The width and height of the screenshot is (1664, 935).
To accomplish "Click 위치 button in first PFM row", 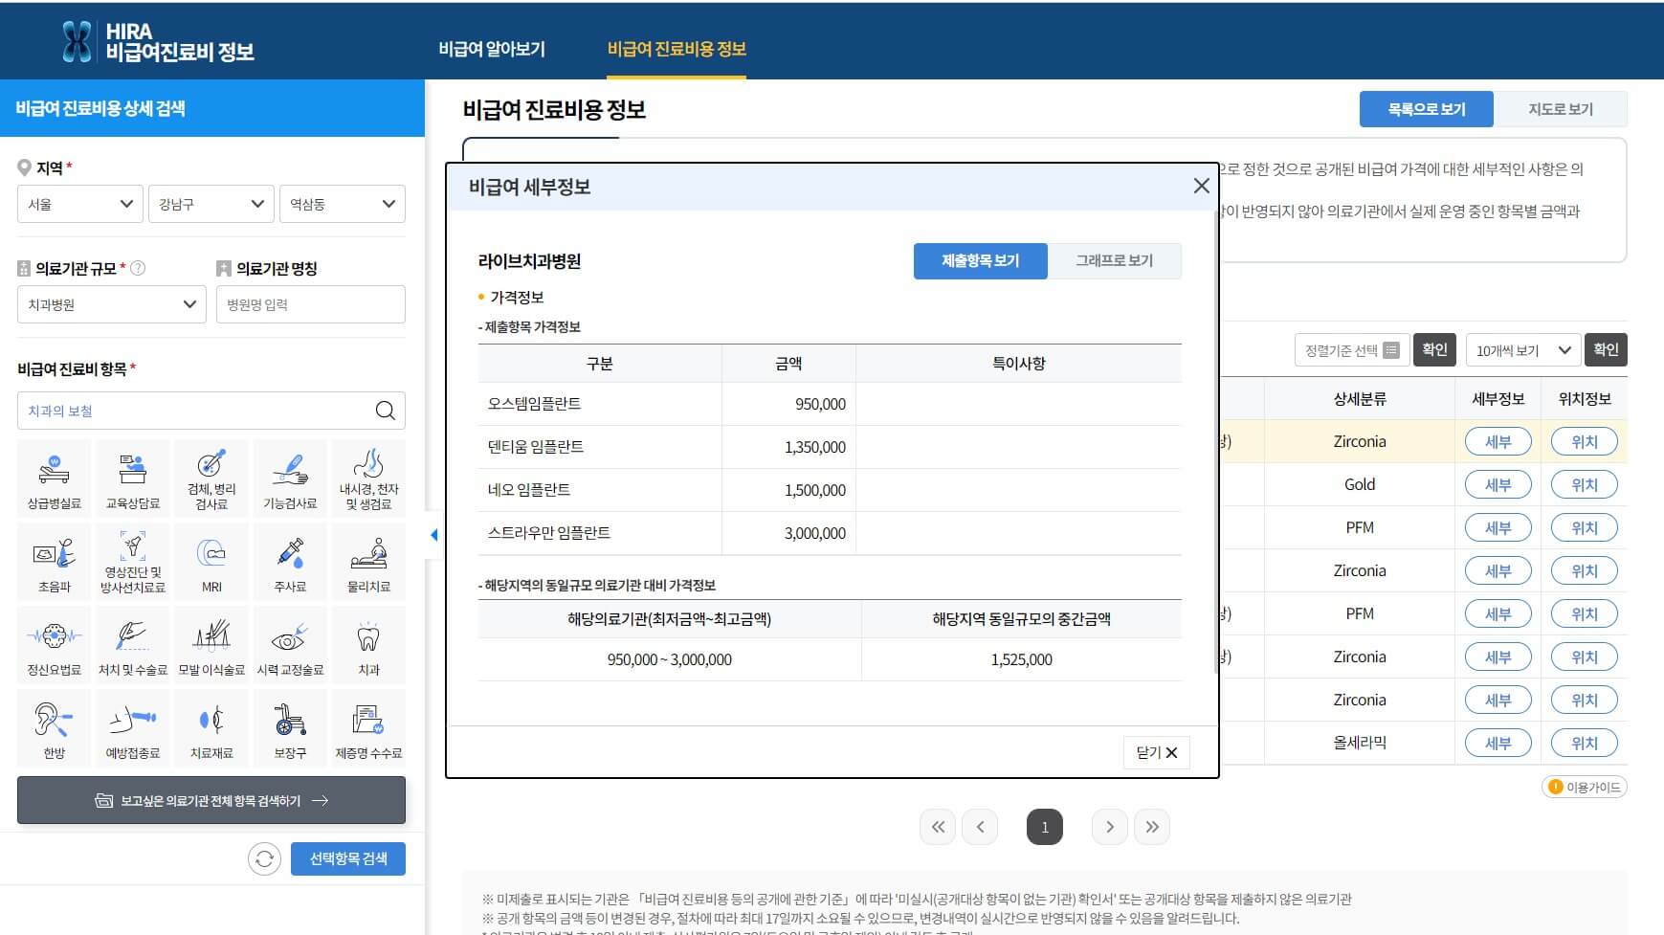I will [x=1585, y=527].
